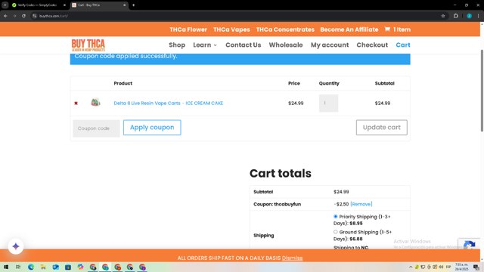The image size is (484, 272).
Task: Go back with the browser back arrow
Action: 6,16
